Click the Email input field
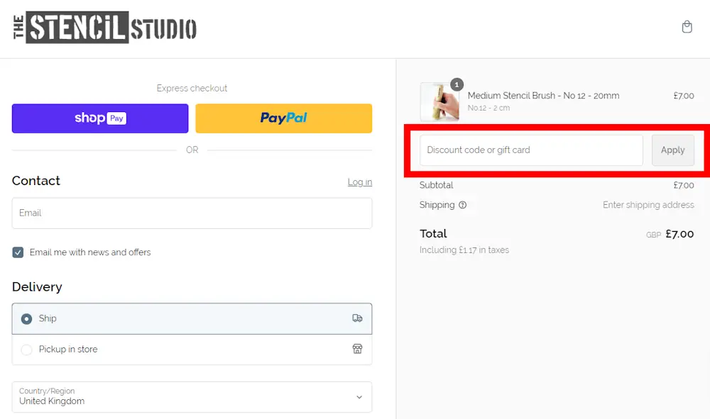 (x=192, y=213)
